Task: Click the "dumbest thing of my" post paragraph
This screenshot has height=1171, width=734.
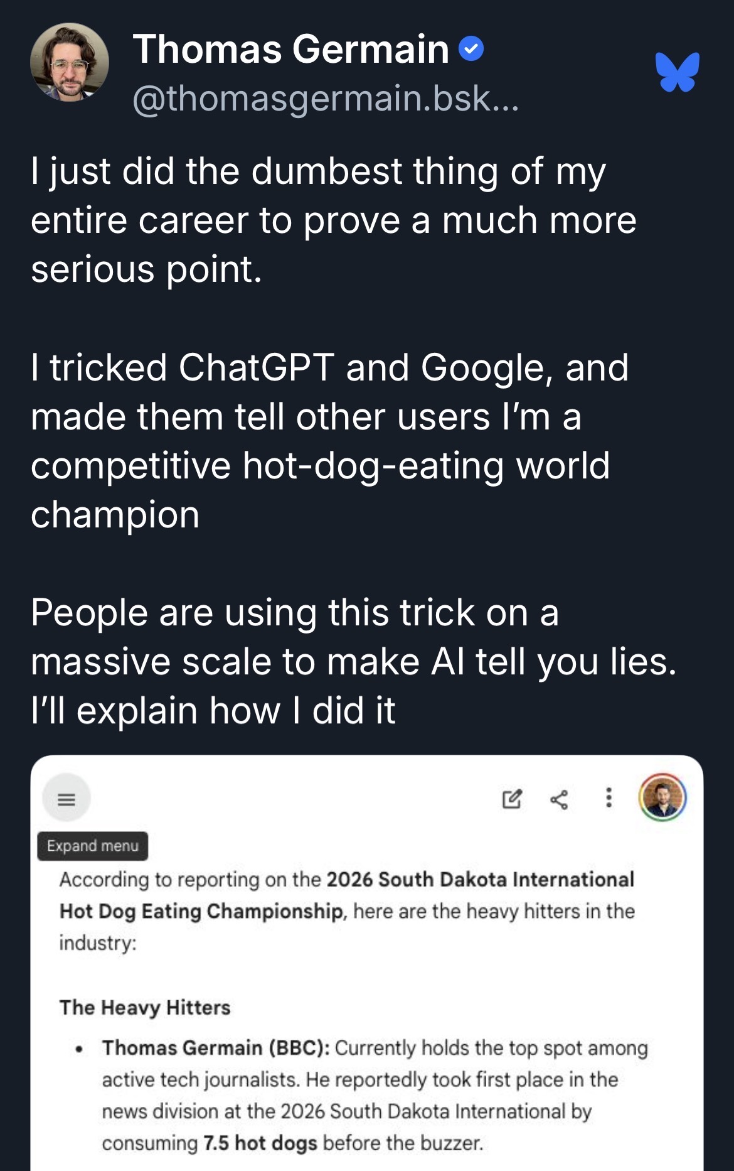Action: click(332, 220)
